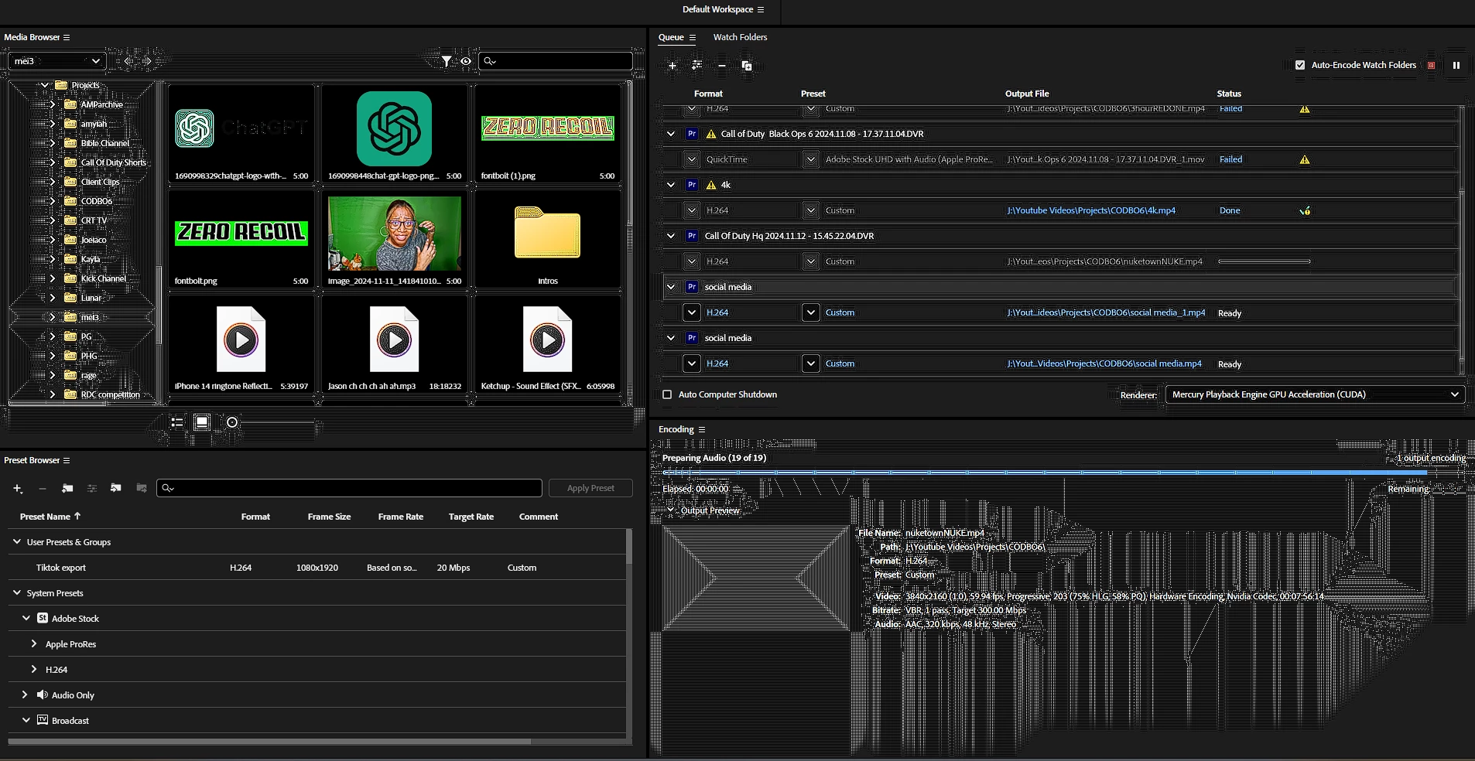Go forward with Media Browser right arrow
1475x761 pixels.
coord(147,61)
